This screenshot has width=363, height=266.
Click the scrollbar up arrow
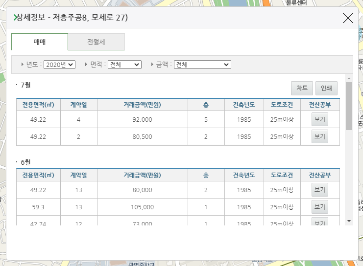pos(349,78)
